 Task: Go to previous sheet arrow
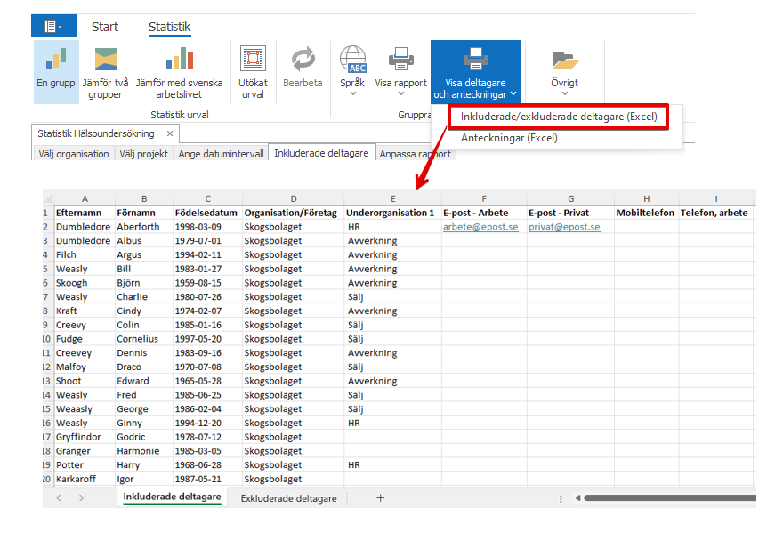click(x=59, y=498)
